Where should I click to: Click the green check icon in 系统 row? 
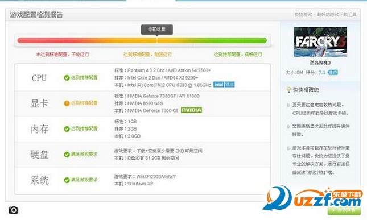(67, 180)
